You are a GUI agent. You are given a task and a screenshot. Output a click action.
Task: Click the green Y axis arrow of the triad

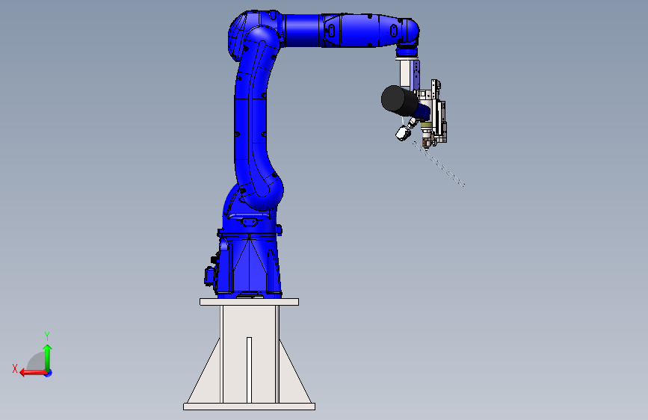(x=48, y=358)
